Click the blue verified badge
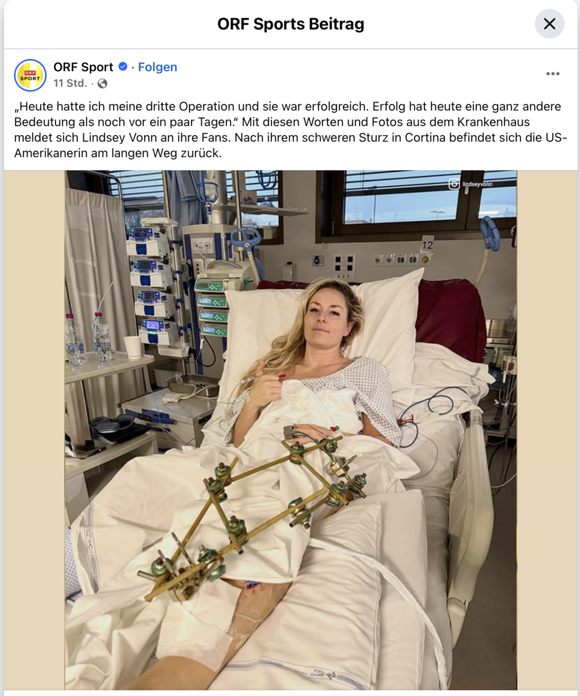Viewport: 580px width, 696px height. coord(123,67)
